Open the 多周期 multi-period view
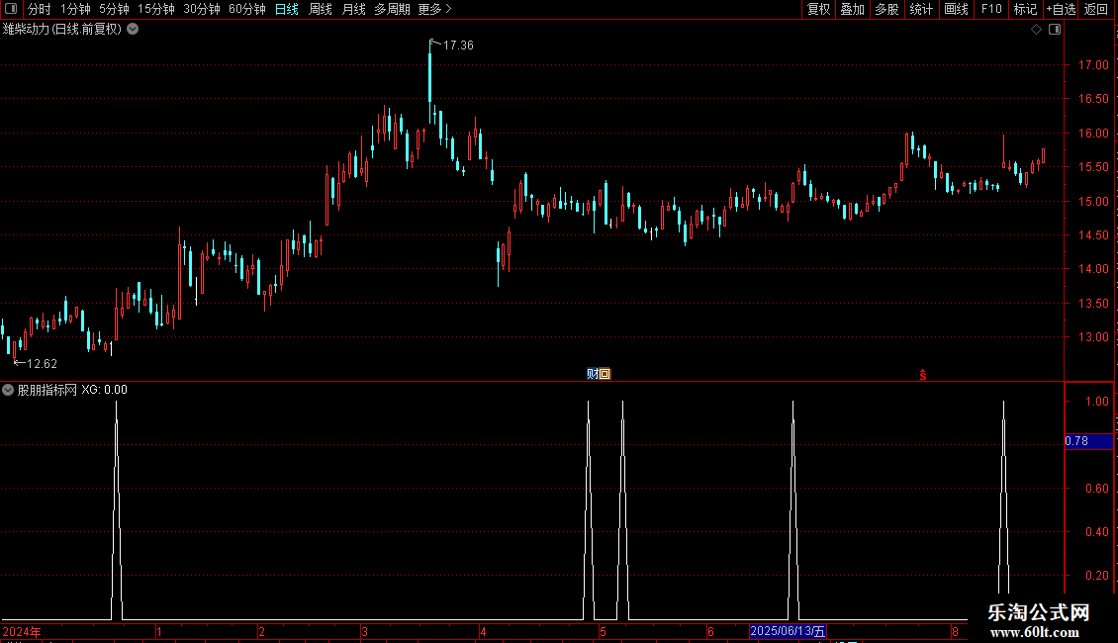The height and width of the screenshot is (643, 1118). pyautogui.click(x=392, y=9)
